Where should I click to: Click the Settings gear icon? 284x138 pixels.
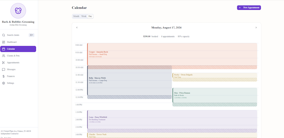click(x=3, y=83)
